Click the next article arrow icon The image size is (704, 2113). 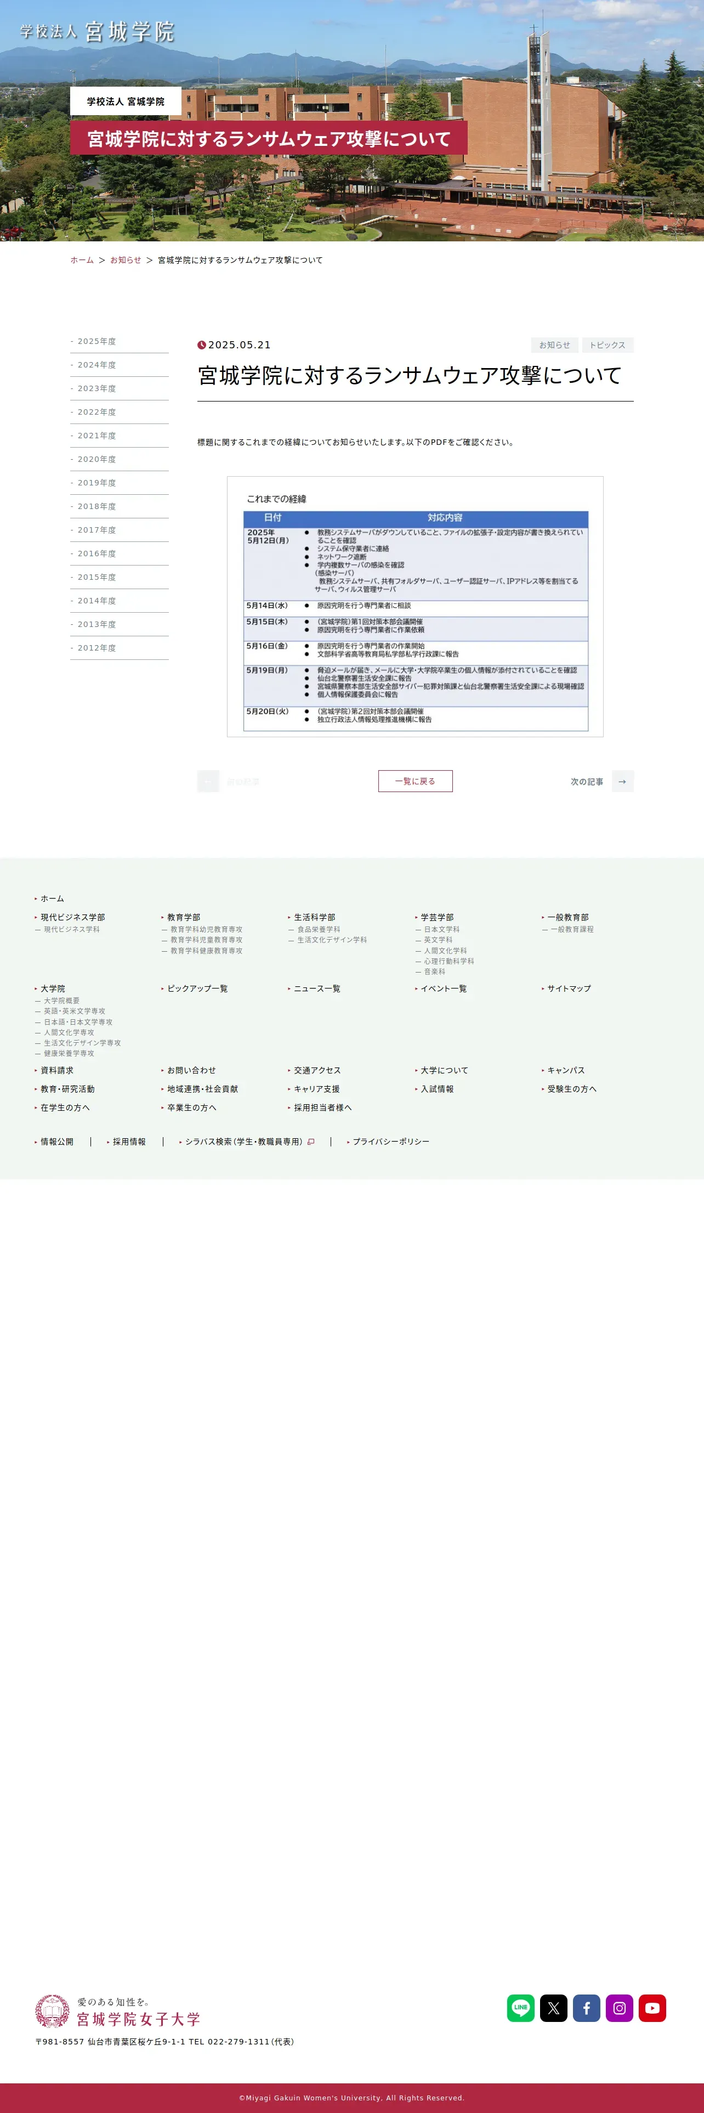click(623, 782)
